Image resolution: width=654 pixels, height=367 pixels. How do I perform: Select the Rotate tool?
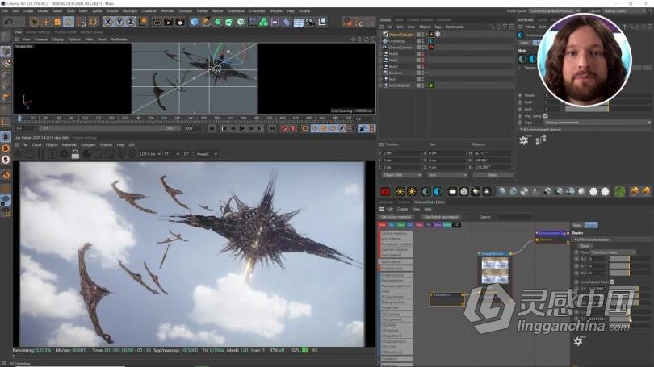tap(69, 22)
